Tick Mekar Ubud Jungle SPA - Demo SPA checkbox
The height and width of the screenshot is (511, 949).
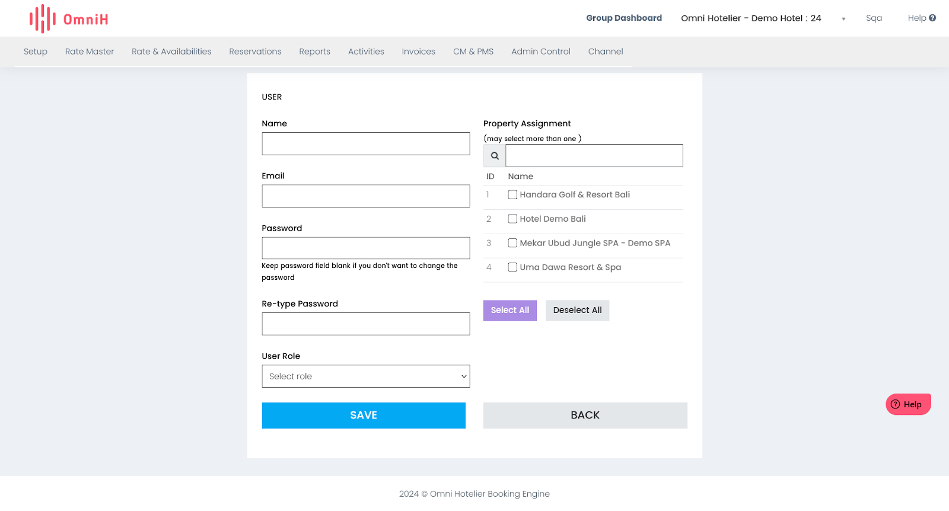[512, 243]
